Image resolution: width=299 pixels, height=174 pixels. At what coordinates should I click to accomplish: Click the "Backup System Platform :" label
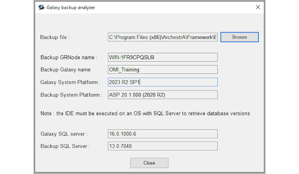pos(72,95)
